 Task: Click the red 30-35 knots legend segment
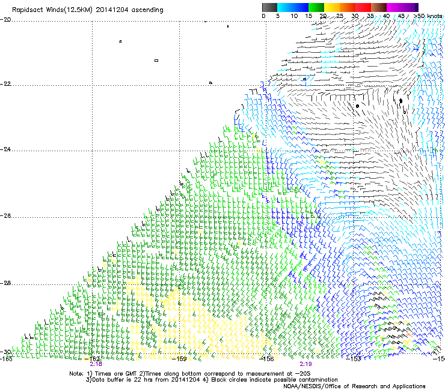363,7
